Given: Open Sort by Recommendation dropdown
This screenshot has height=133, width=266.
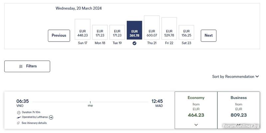Looking at the screenshot, I should (x=235, y=76).
